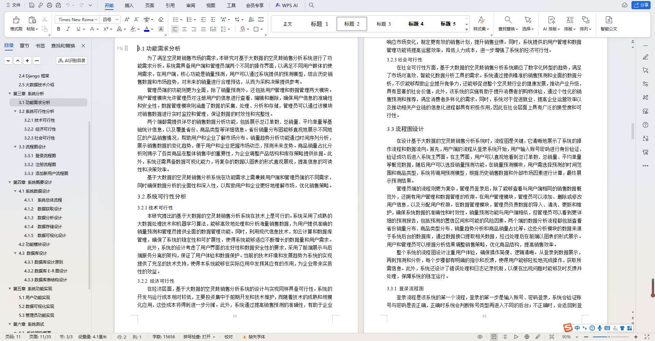Increase font size with A+ icon

pyautogui.click(x=127, y=19)
